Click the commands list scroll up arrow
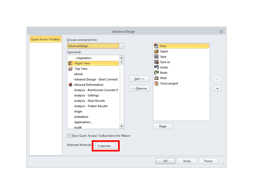This screenshot has height=194, width=253. click(x=121, y=58)
